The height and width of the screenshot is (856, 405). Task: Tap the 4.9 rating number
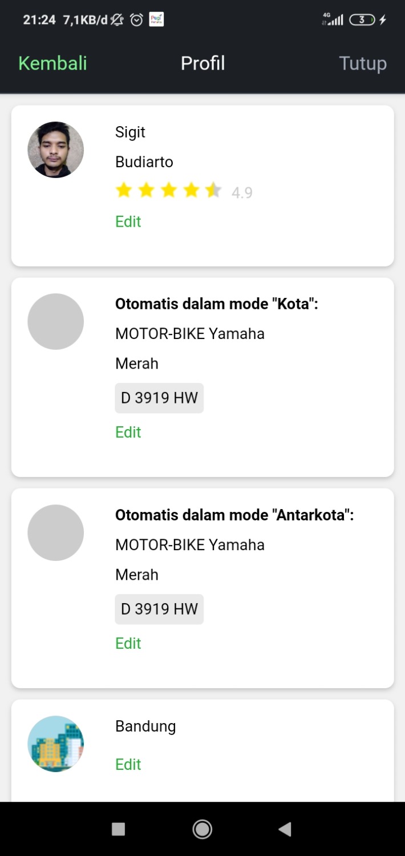[x=242, y=193]
